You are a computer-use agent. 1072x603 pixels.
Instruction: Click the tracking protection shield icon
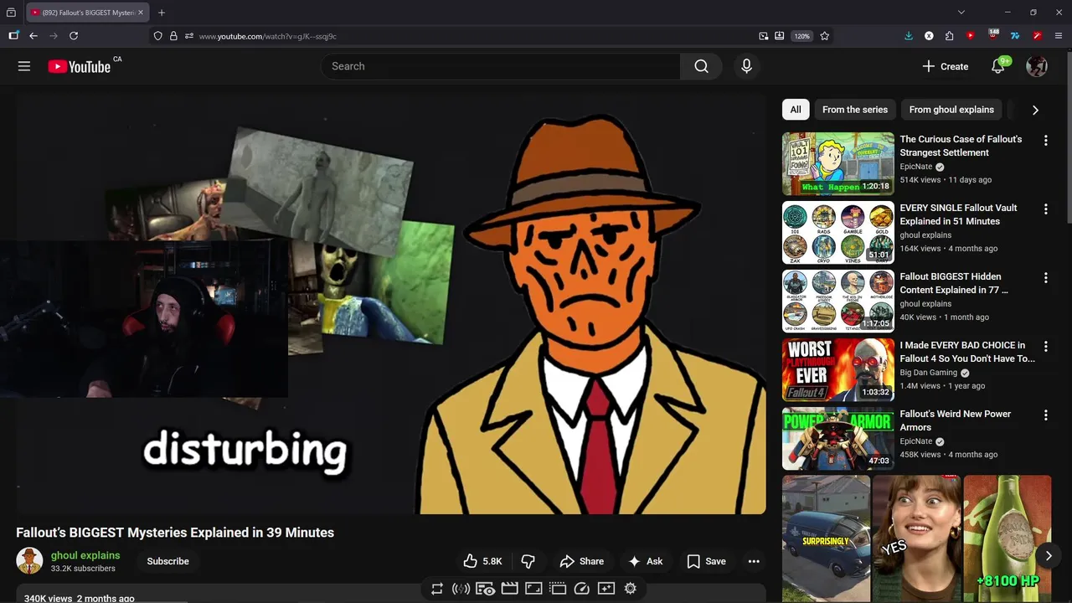(157, 36)
